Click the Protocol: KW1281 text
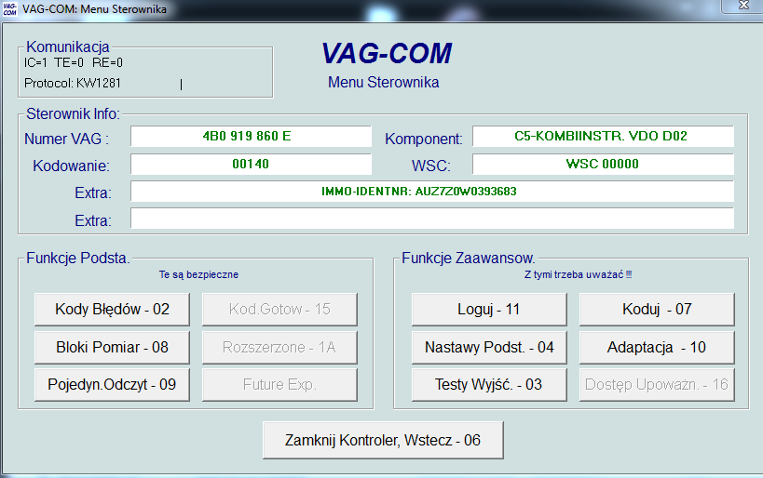Viewport: 763px width, 478px height. point(73,84)
